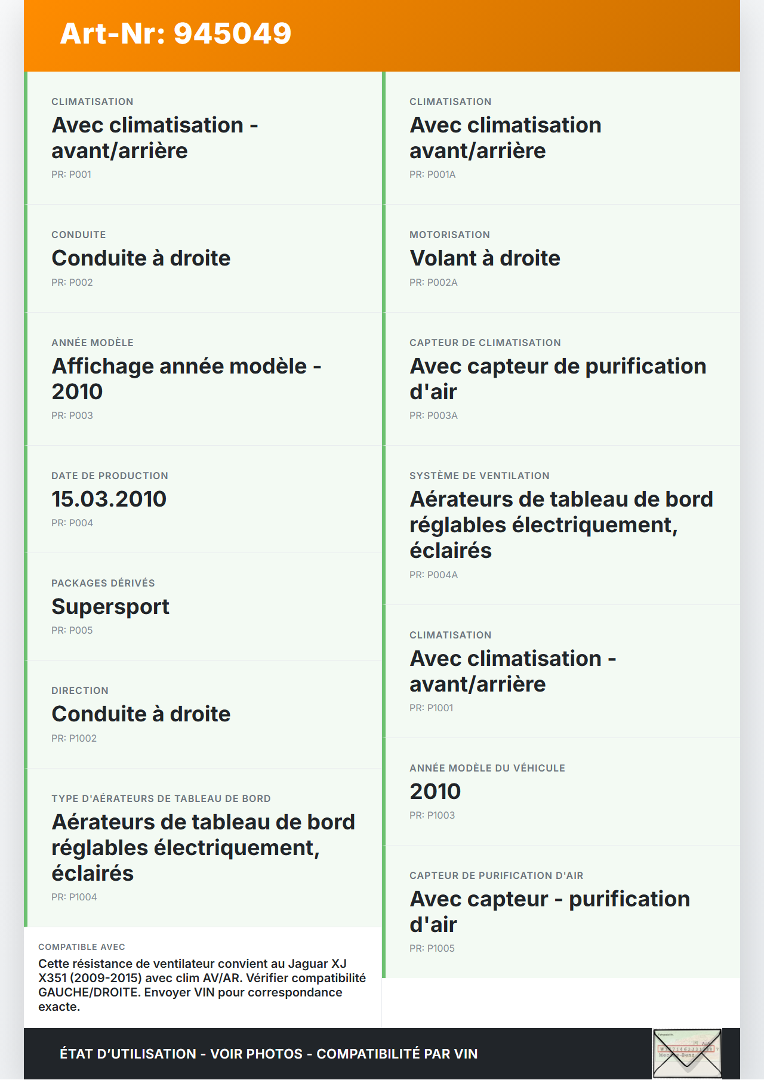Select the PR: P1001 climatisation card
The height and width of the screenshot is (1080, 764).
[x=561, y=671]
